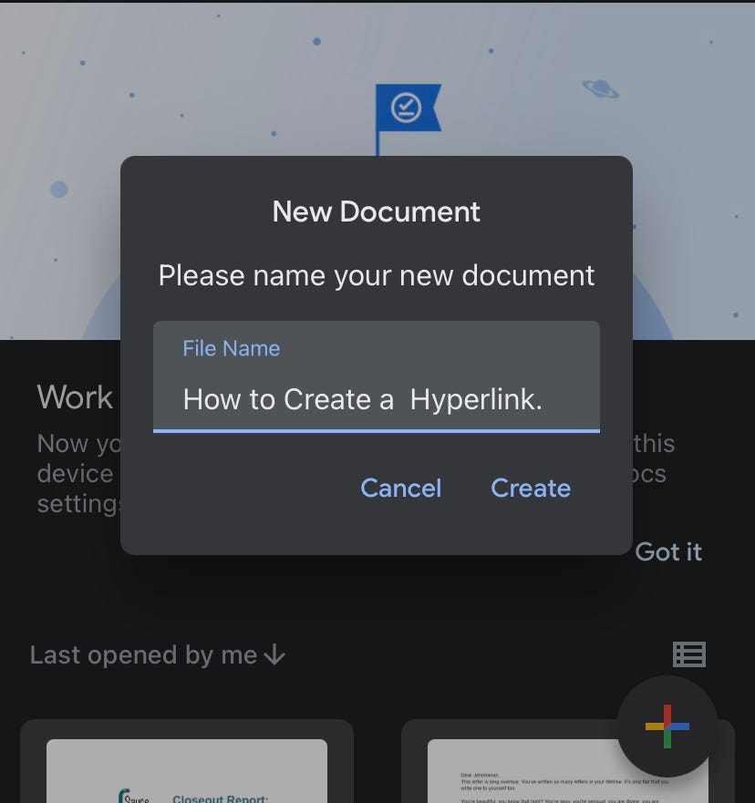Tap the multicolored plus button to create new file
The width and height of the screenshot is (755, 803).
667,726
